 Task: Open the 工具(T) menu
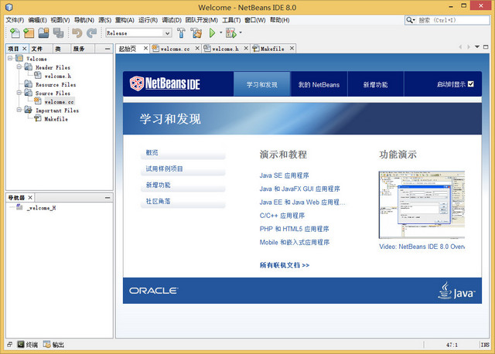pos(231,20)
